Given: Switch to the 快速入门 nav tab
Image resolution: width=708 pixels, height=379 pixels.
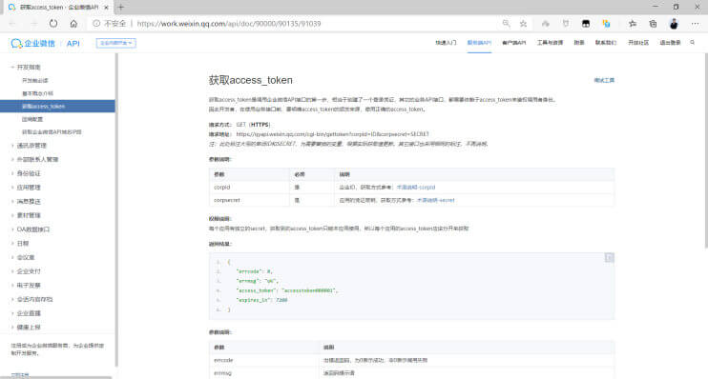Looking at the screenshot, I should coord(446,43).
